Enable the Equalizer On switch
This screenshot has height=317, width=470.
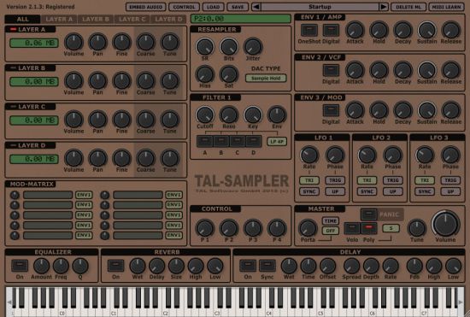click(20, 266)
